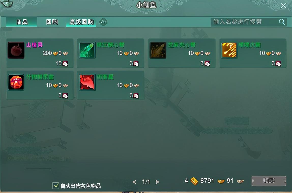This screenshot has height=193, width=292.
Task: Click the gold brick currency icon
Action: pyautogui.click(x=194, y=181)
